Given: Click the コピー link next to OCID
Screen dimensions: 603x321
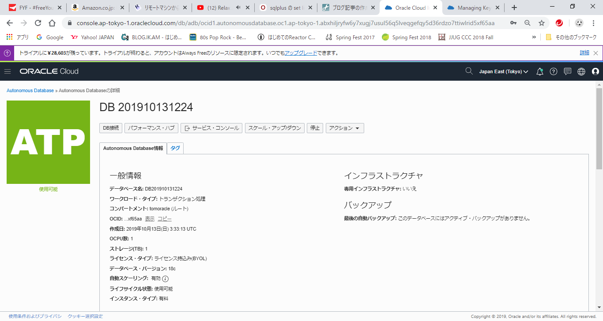Looking at the screenshot, I should click(x=165, y=219).
